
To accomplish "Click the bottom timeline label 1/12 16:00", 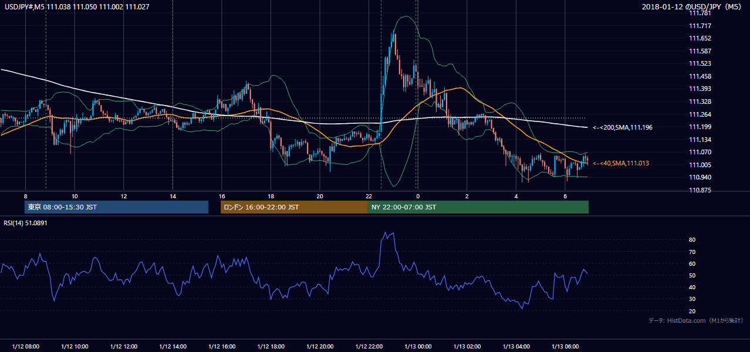I will (x=222, y=346).
